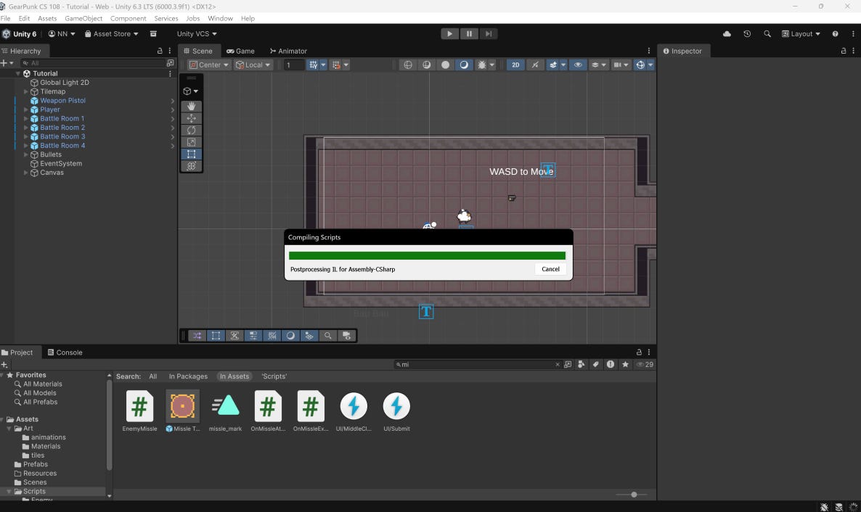The height and width of the screenshot is (512, 861).
Task: Open the Local rotation dropdown
Action: click(253, 65)
